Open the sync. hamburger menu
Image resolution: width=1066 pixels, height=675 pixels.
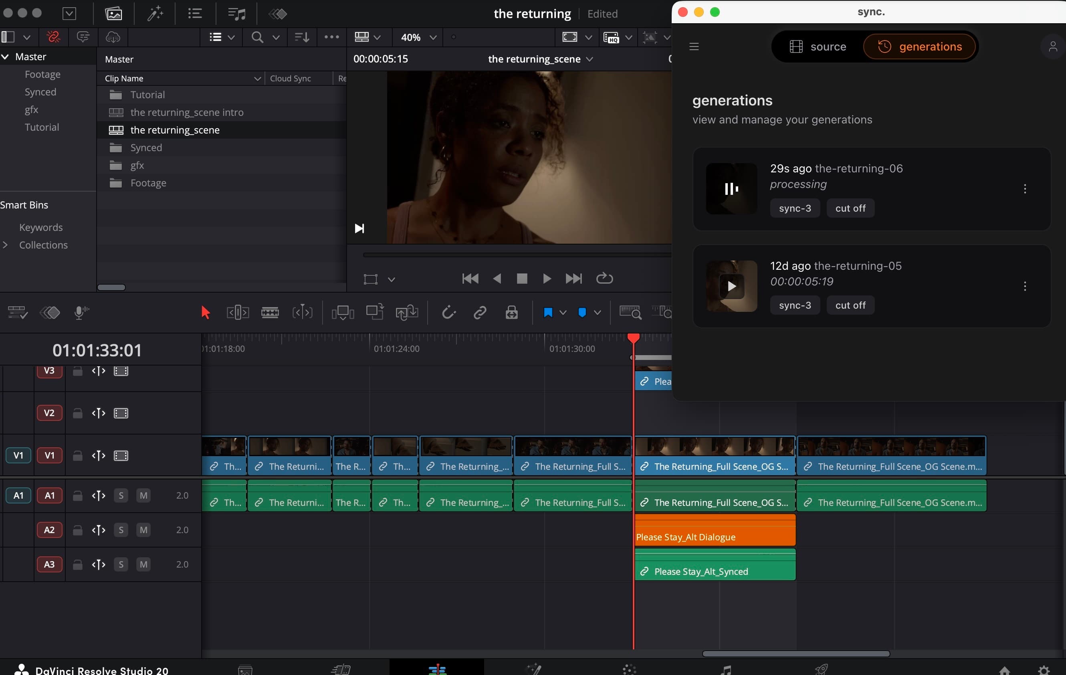click(694, 46)
